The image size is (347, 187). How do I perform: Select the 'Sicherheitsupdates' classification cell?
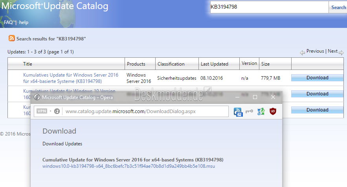pyautogui.click(x=176, y=78)
